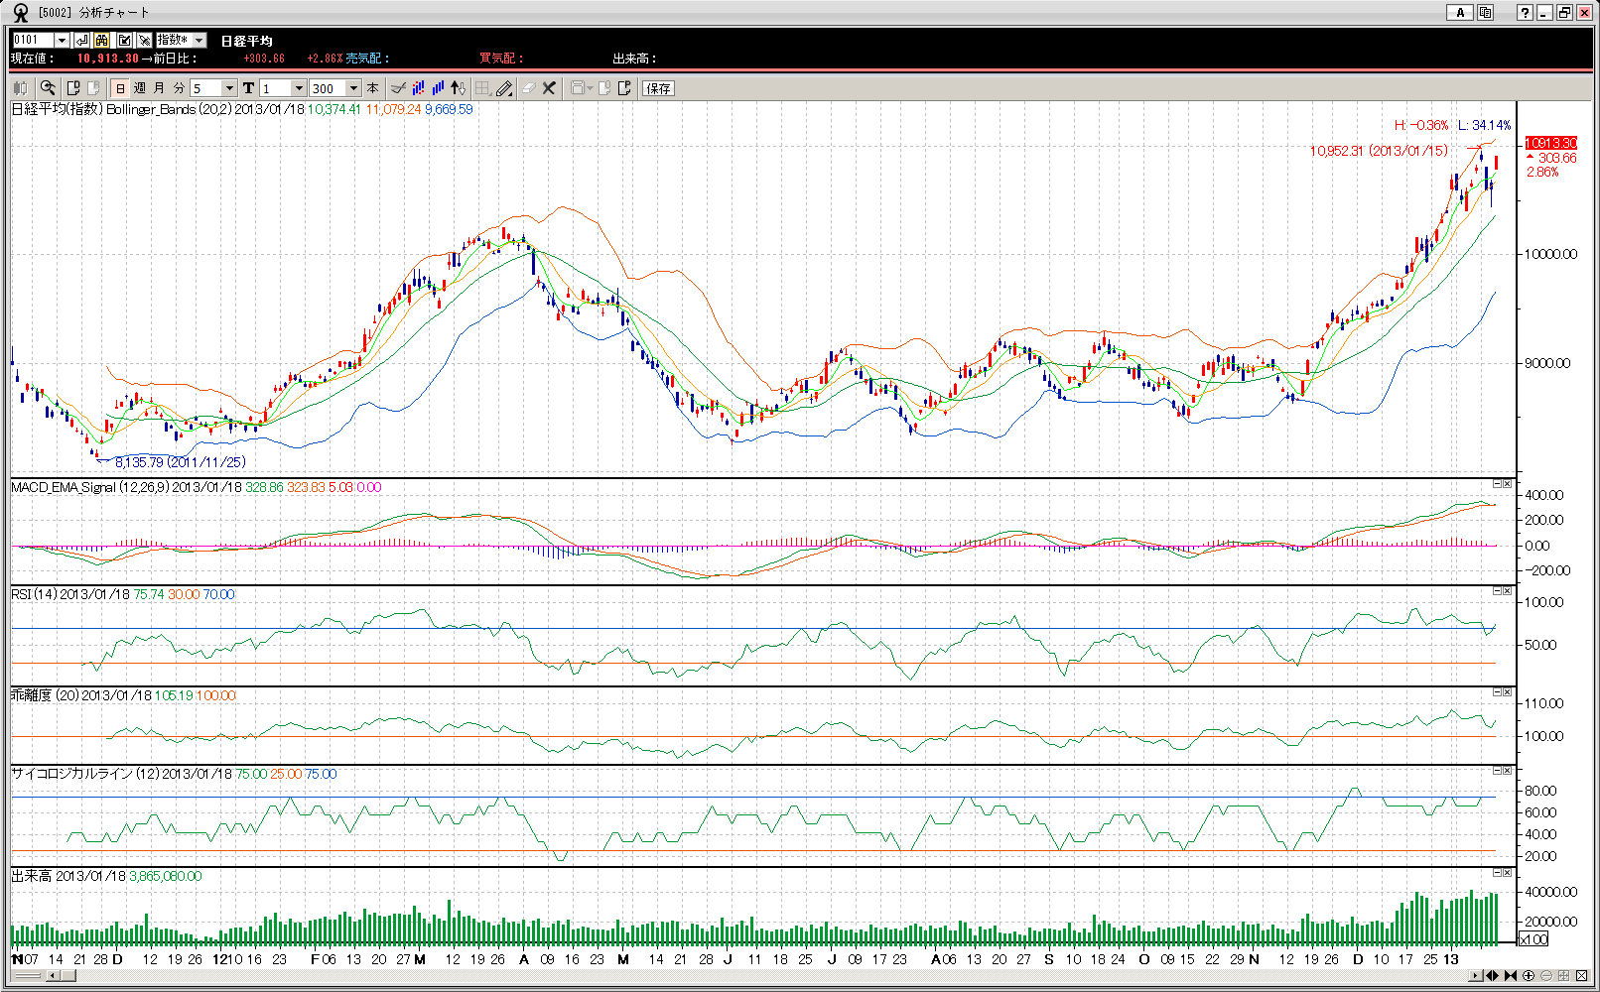Click the zoom-in plus icon at bottom right
This screenshot has width=1600, height=992.
[x=1529, y=976]
